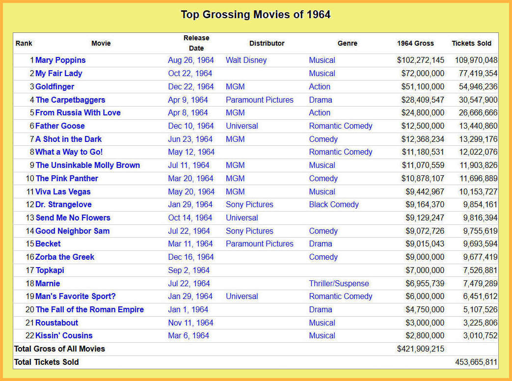Click Universal distributor in Father Goose row
The height and width of the screenshot is (381, 512).
242,126
